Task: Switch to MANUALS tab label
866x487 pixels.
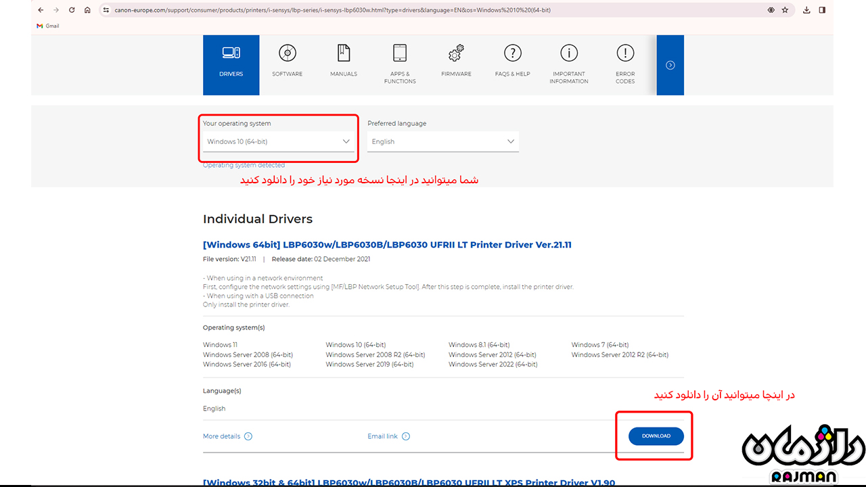Action: [344, 74]
